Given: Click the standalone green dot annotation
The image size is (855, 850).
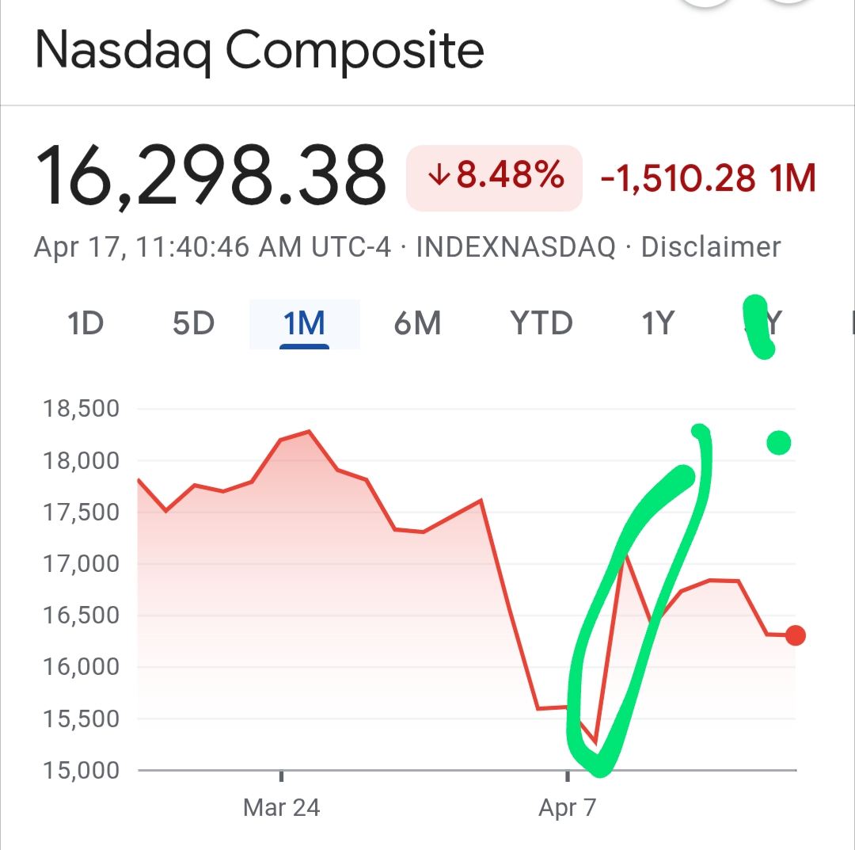Looking at the screenshot, I should click(779, 443).
